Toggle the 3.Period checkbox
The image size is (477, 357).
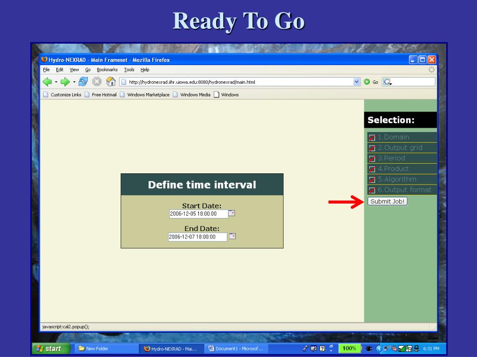click(x=372, y=159)
